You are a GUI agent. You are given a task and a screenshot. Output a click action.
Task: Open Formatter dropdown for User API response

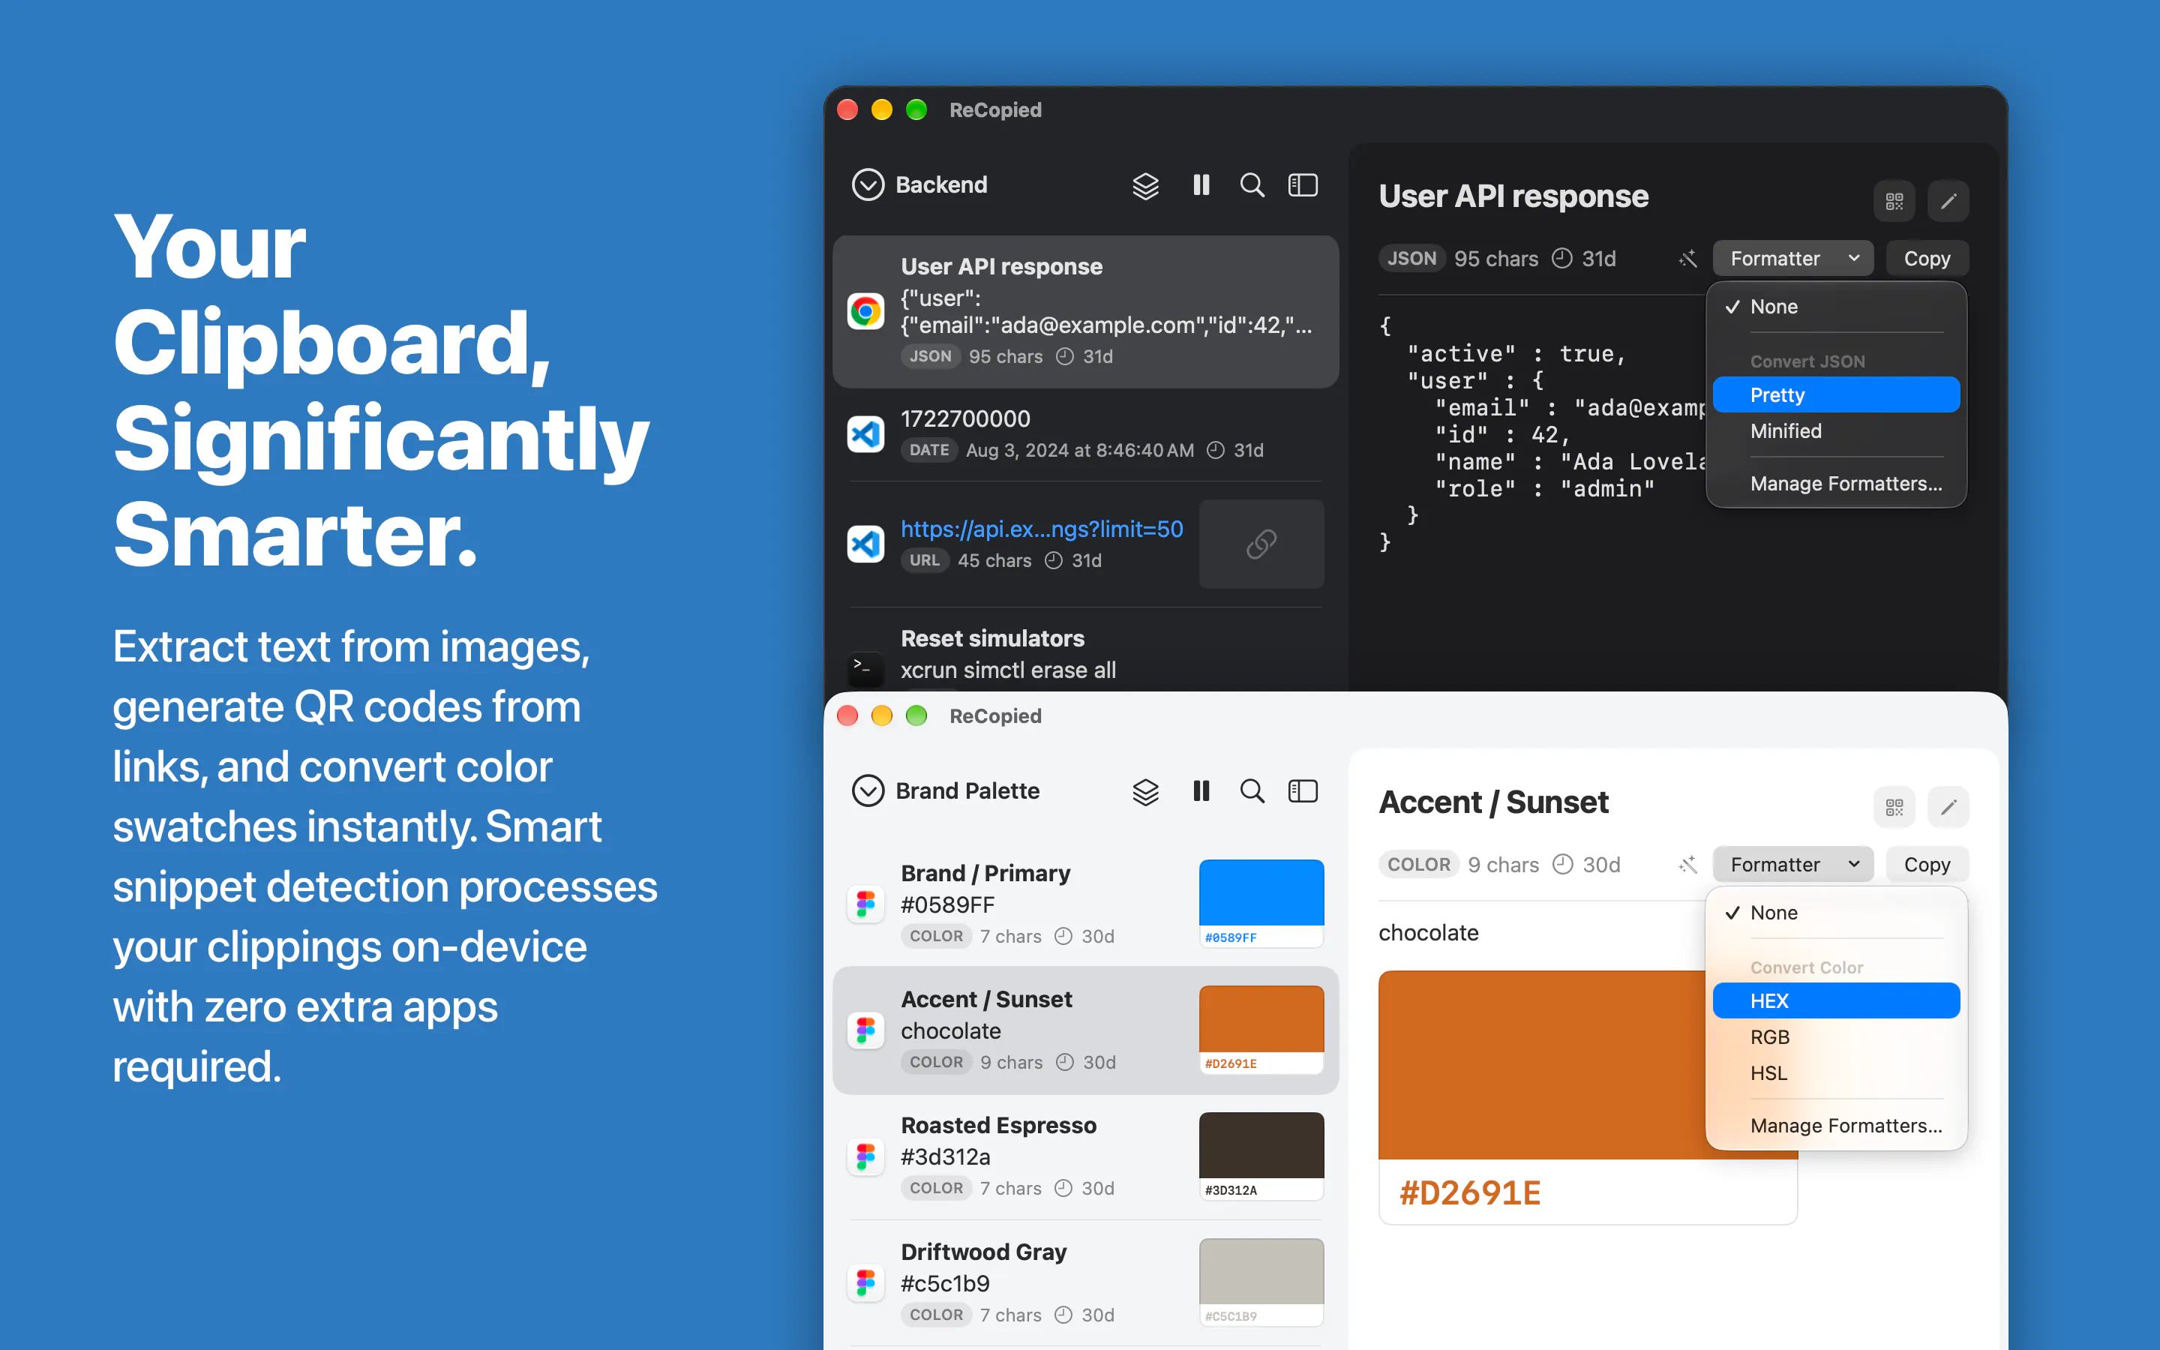click(x=1792, y=259)
